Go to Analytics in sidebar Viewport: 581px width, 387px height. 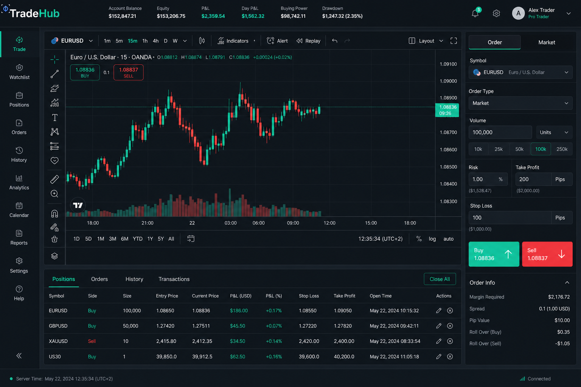(19, 182)
